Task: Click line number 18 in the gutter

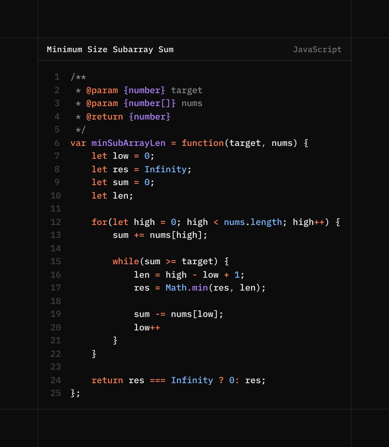Action: click(56, 301)
